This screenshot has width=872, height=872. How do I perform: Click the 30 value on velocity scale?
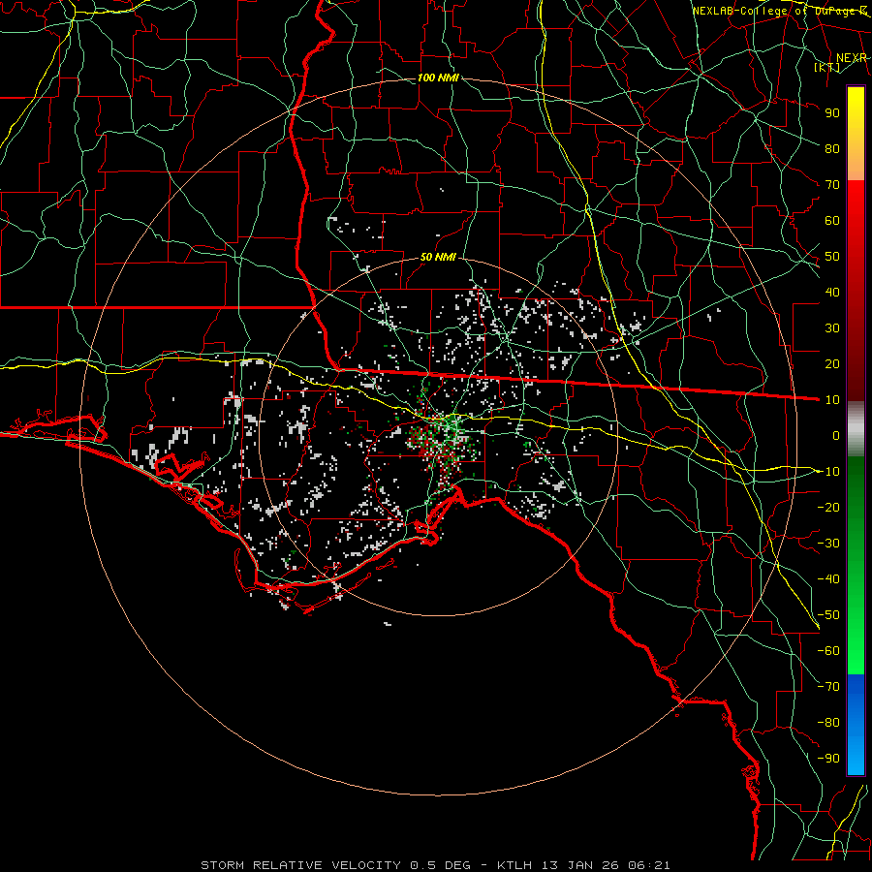click(832, 328)
